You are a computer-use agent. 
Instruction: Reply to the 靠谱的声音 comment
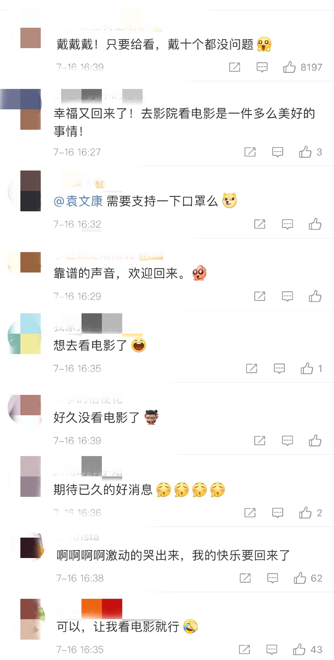[x=288, y=296]
